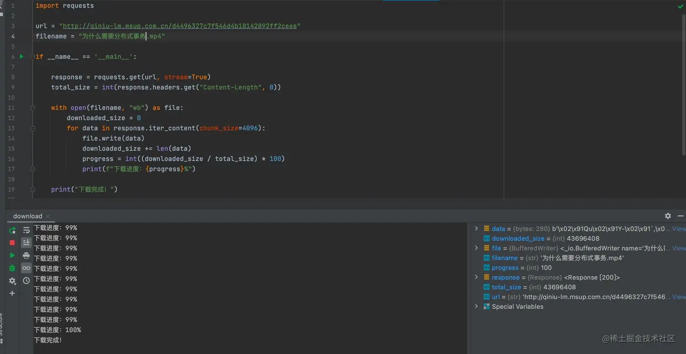Click line number 13 in the gutter
The width and height of the screenshot is (686, 354).
point(11,128)
